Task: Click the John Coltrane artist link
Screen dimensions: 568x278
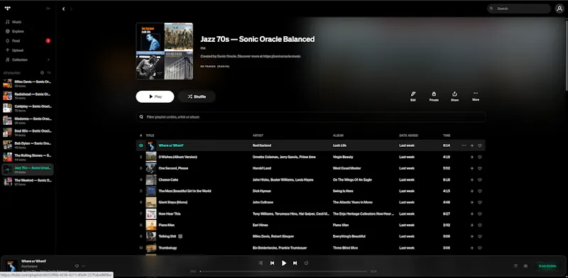Action: pyautogui.click(x=263, y=202)
